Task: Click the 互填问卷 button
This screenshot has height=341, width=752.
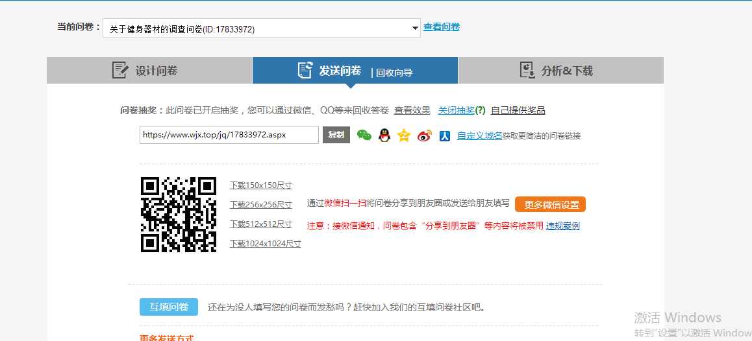Action: tap(169, 307)
